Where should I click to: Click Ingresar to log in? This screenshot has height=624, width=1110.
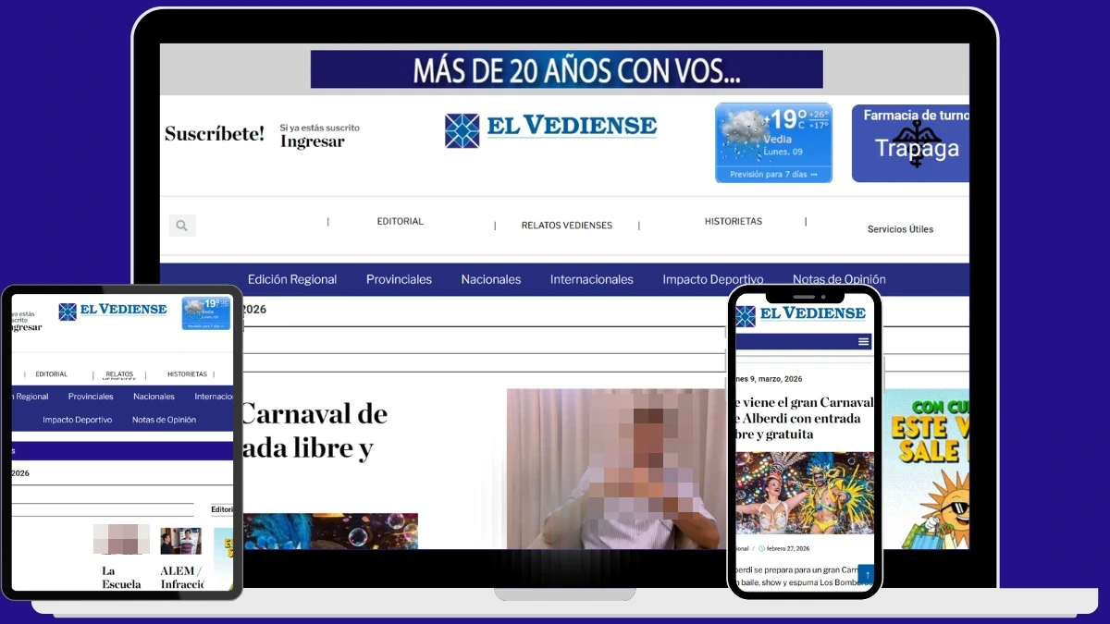pos(313,139)
